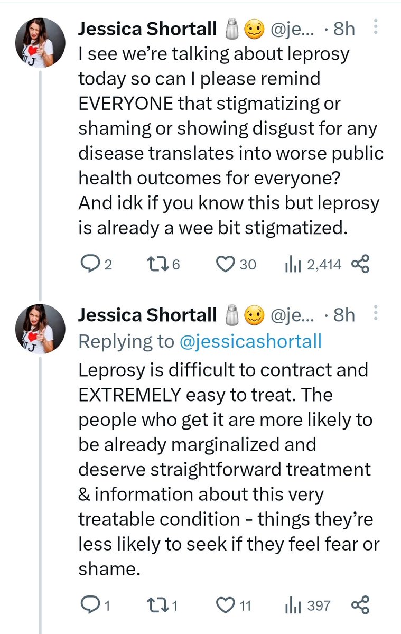401x634 pixels.
Task: Open the tweet text beginning 'Leprosy is difficult'
Action: (x=229, y=469)
